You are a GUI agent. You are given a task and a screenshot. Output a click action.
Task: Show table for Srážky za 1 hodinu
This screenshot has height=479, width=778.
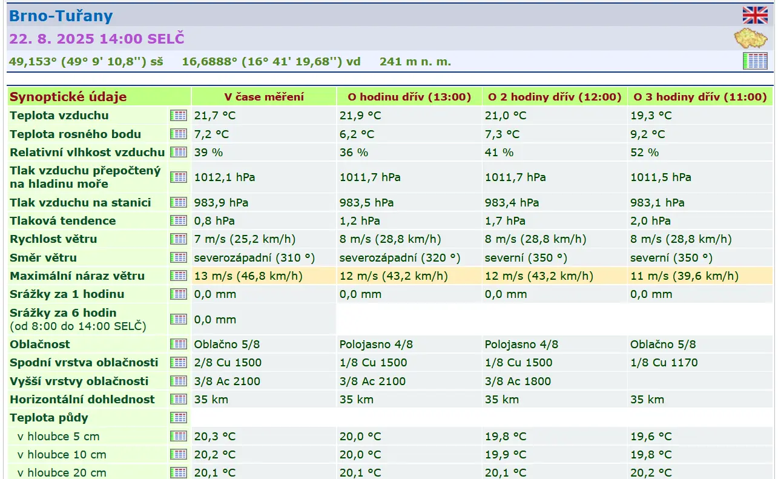[179, 294]
